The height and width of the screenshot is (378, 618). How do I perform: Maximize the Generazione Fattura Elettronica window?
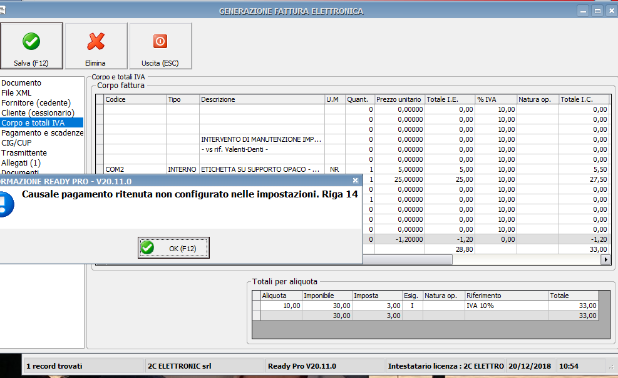click(597, 11)
